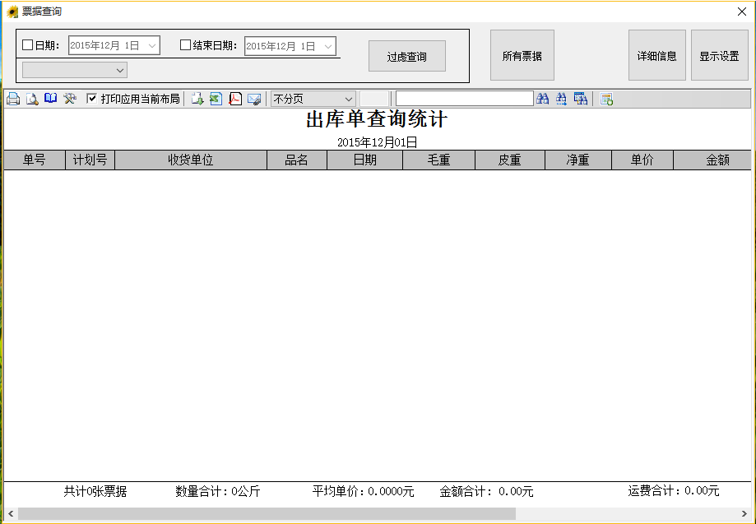The image size is (756, 524).
Task: Click the 收货单位 column header
Action: pos(191,160)
